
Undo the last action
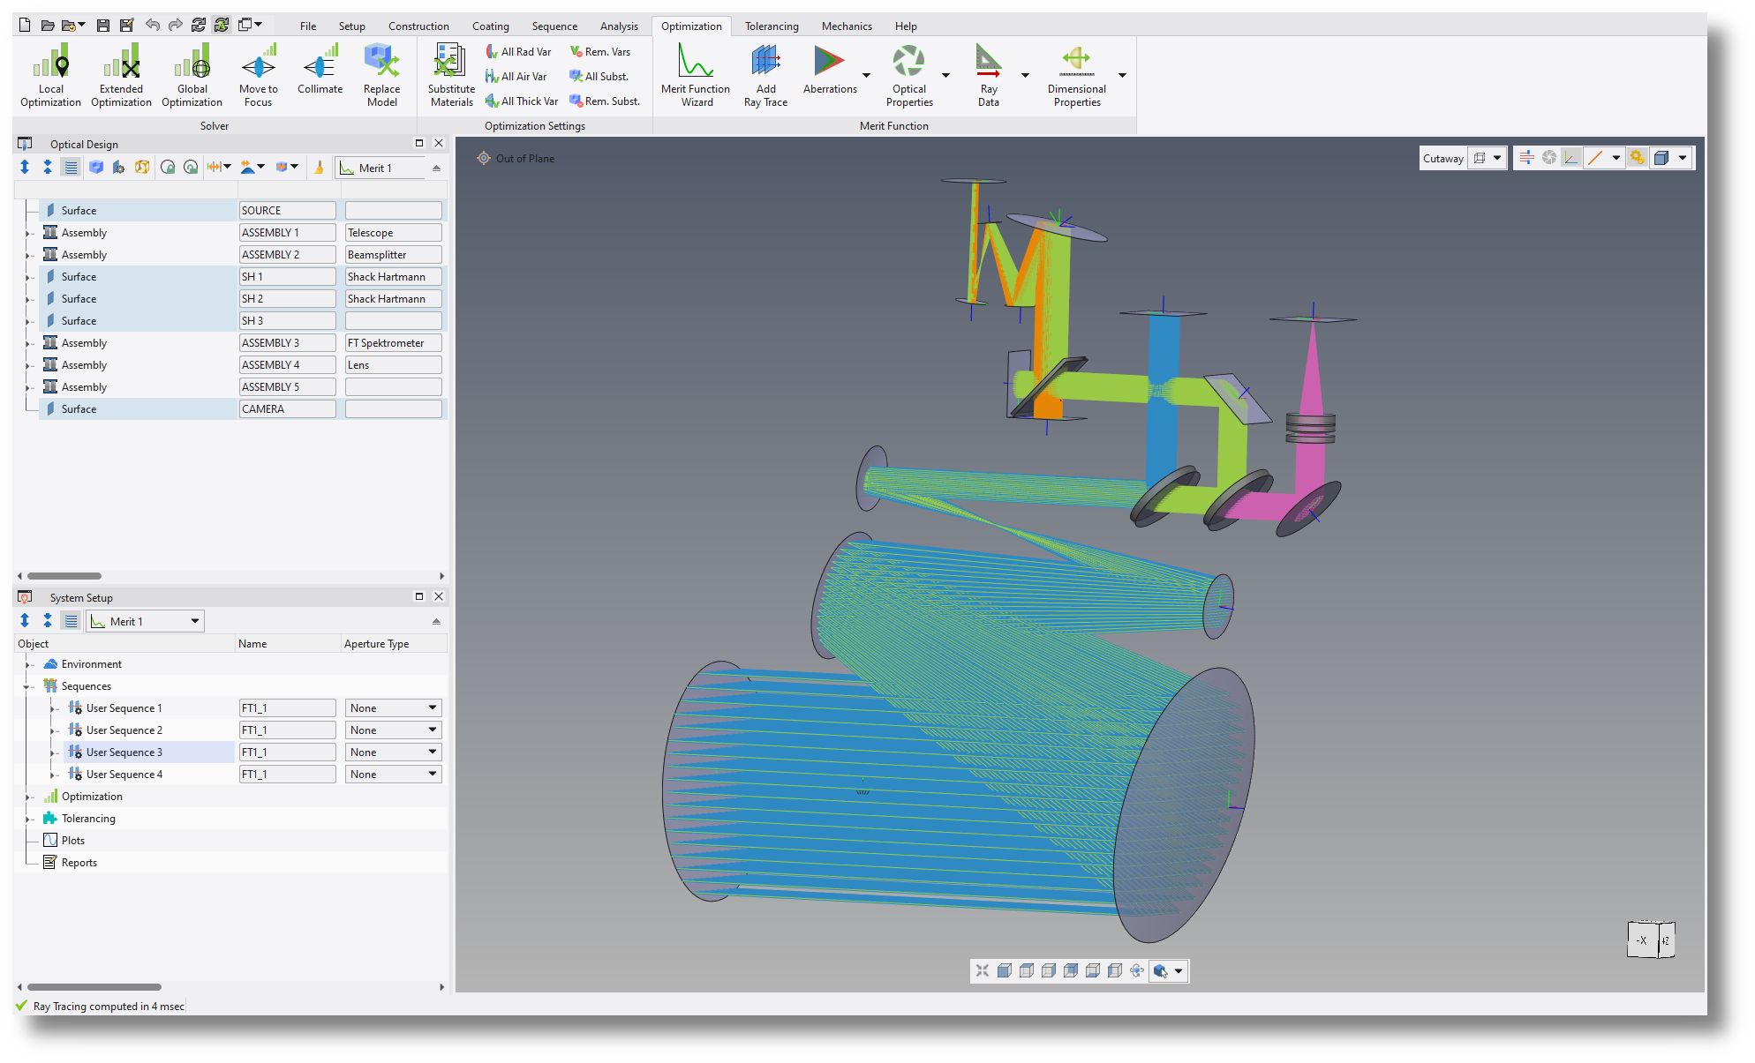tap(153, 25)
